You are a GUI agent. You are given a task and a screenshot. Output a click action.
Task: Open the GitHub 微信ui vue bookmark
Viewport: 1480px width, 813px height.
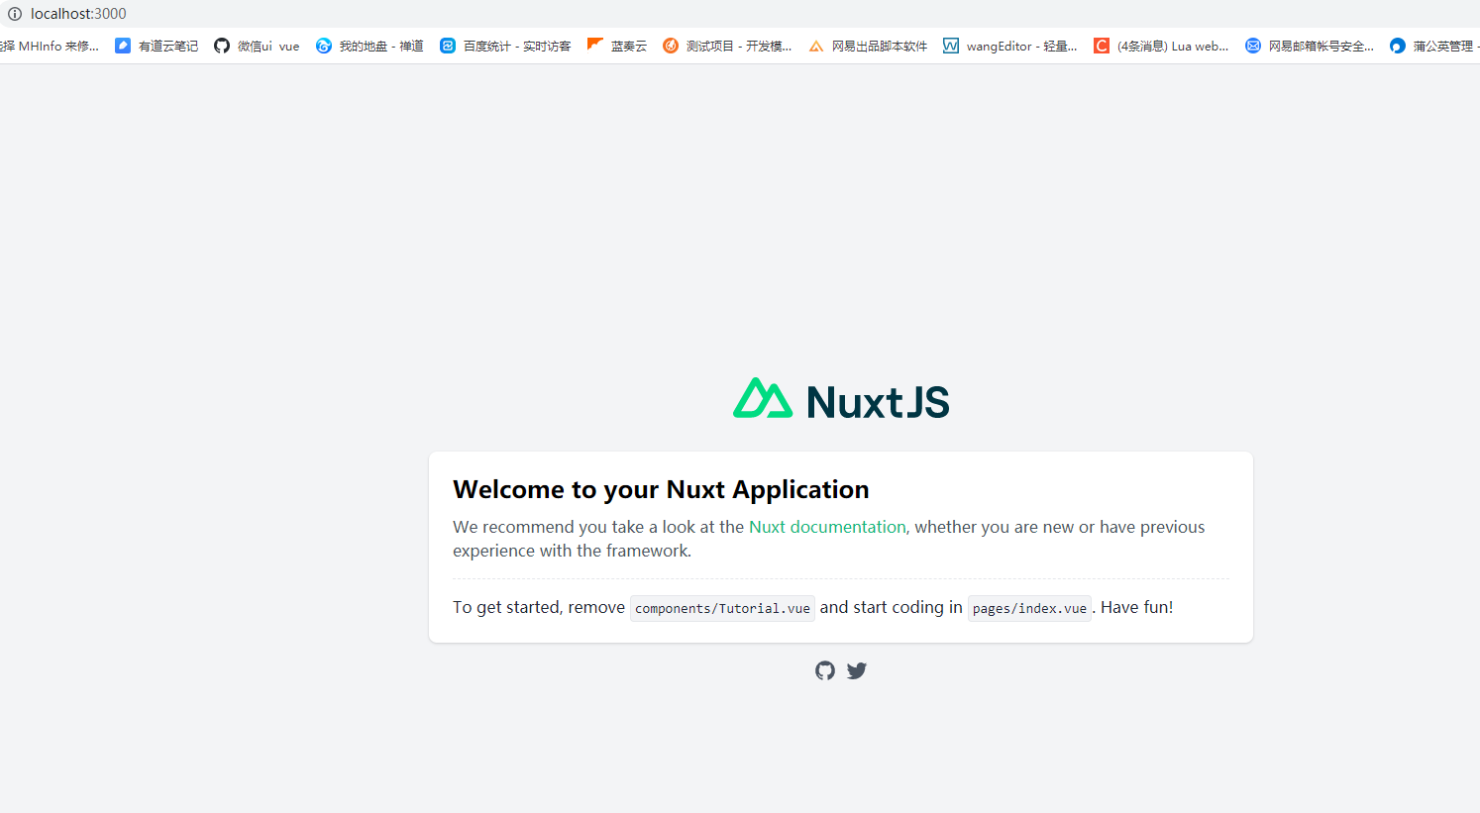click(x=257, y=46)
